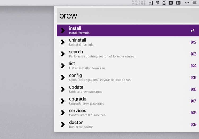
Task: Click the chevron icon beside search
Action: (x=63, y=54)
